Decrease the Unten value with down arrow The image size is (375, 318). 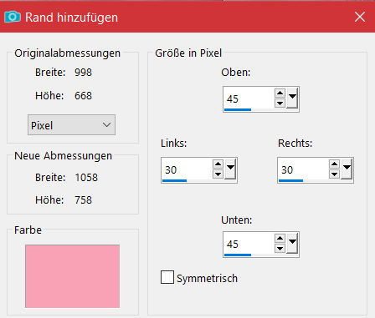(280, 249)
